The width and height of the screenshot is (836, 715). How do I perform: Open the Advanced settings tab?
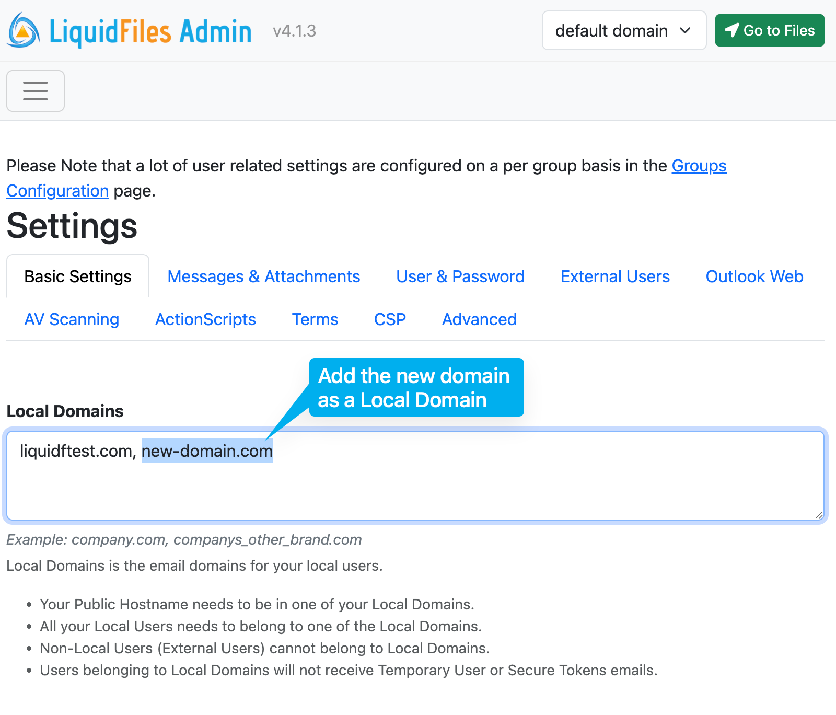(x=479, y=319)
